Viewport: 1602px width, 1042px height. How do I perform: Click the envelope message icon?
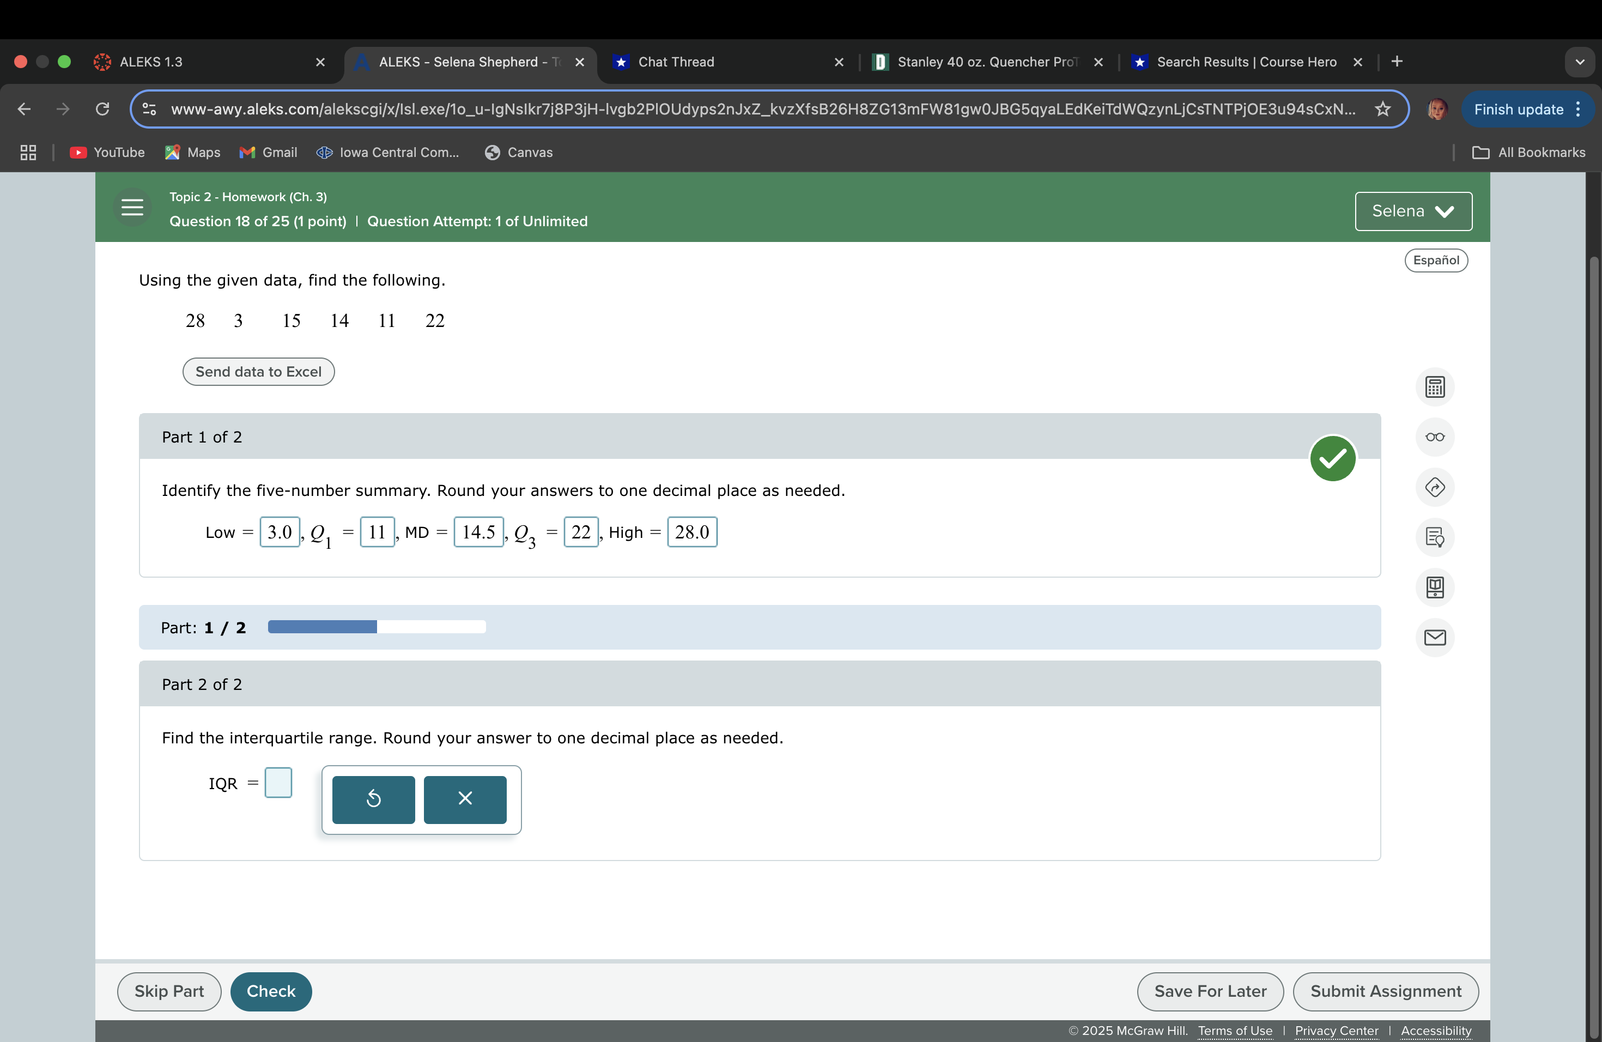tap(1434, 638)
